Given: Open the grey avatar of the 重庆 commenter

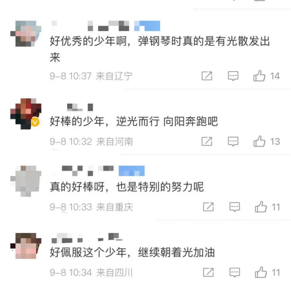Looking at the screenshot, I should point(26,181).
